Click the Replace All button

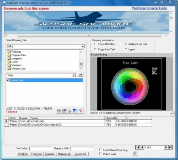pyautogui.click(x=64, y=154)
